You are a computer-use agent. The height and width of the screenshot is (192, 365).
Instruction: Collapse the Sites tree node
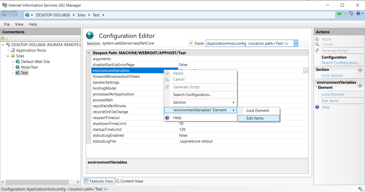point(8,56)
